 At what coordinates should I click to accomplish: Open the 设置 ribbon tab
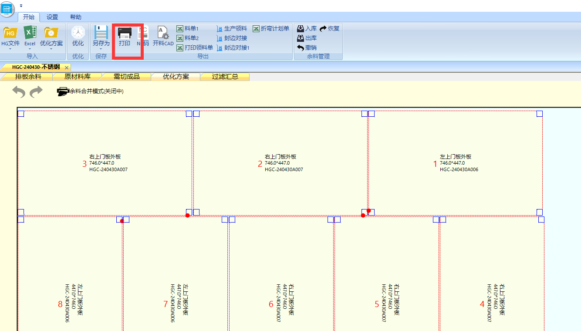[52, 17]
